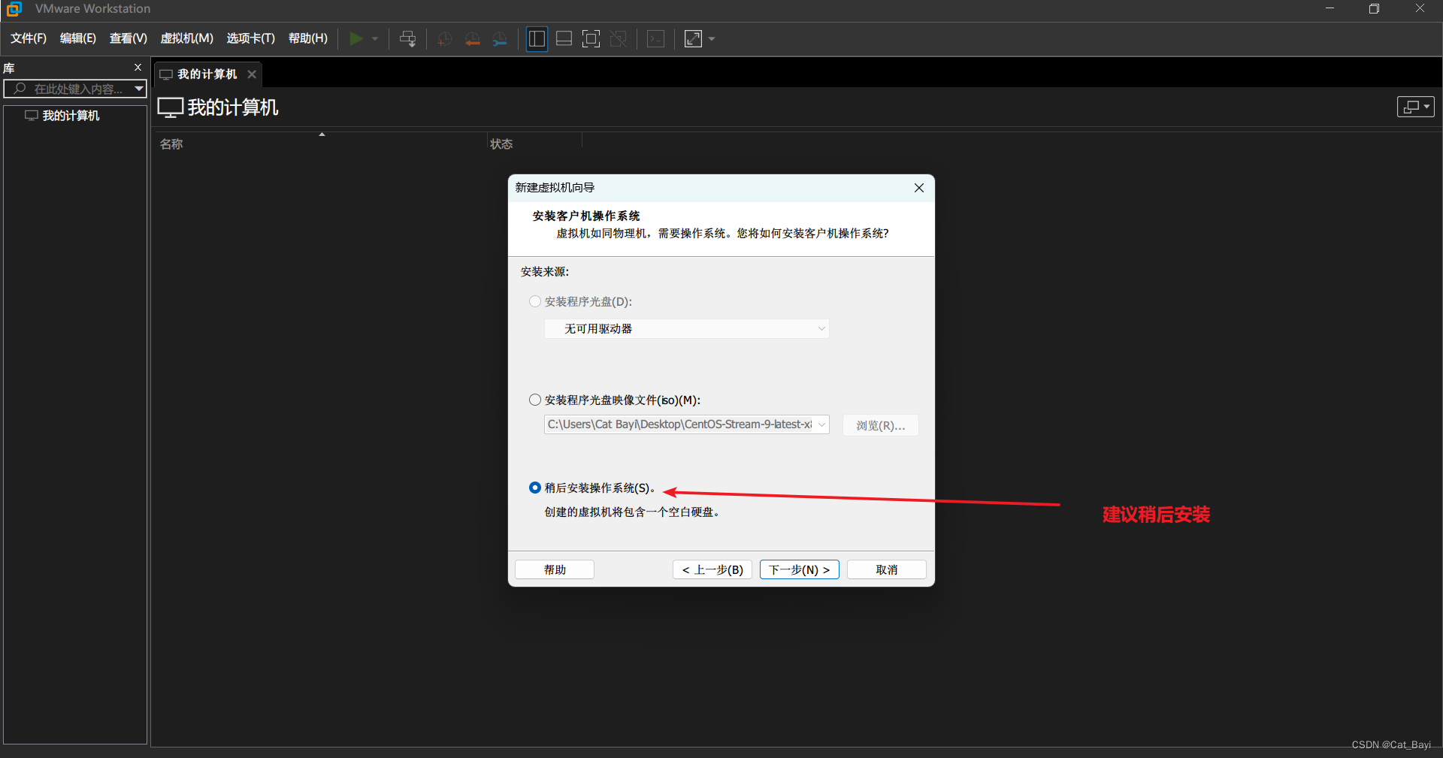Close the 库 library panel
1443x758 pixels.
(x=138, y=68)
